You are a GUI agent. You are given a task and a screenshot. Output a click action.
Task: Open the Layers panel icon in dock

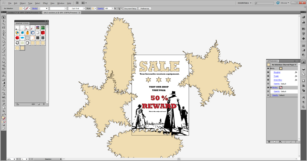pyautogui.click(x=303, y=69)
